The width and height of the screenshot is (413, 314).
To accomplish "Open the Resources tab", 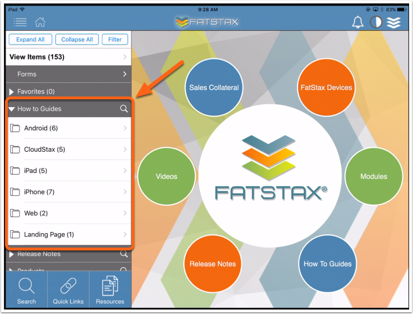I will tap(110, 290).
